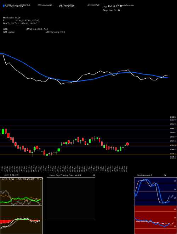Screen dimensions: 177x234
Task: Click the HAVELLSIND ticker label in header
Action: tap(93, 5)
